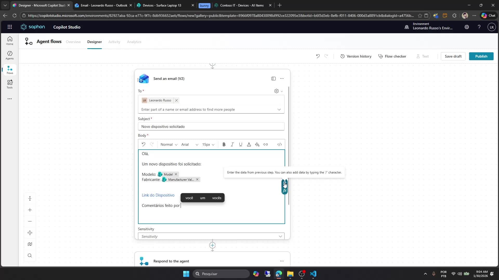Open the Flows panel in the sidebar

click(9, 69)
